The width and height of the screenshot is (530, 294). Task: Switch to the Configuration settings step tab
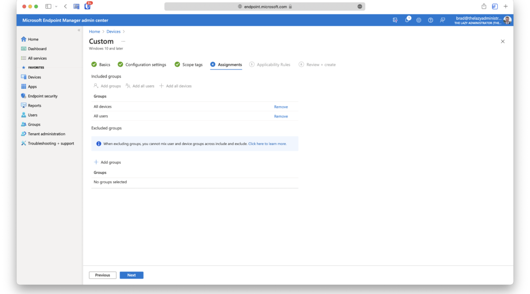(142, 64)
